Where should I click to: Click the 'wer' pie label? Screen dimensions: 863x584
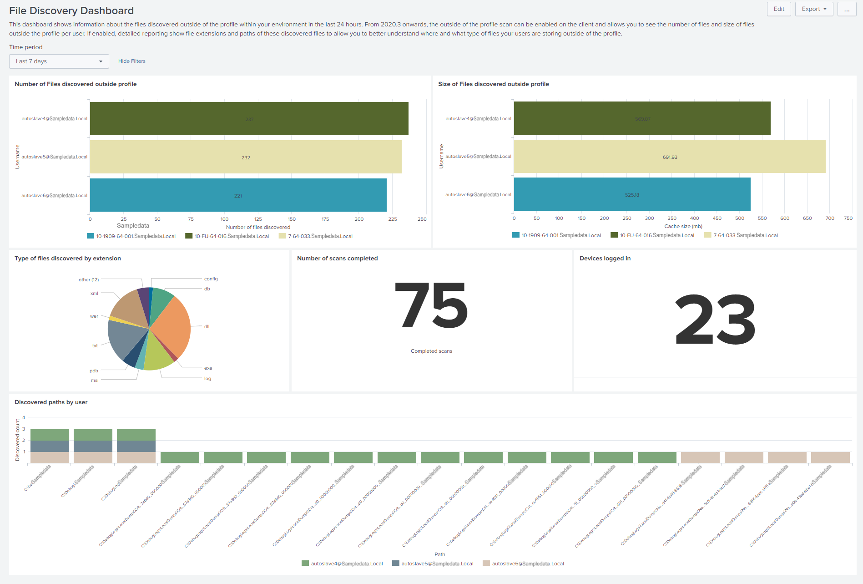point(94,316)
